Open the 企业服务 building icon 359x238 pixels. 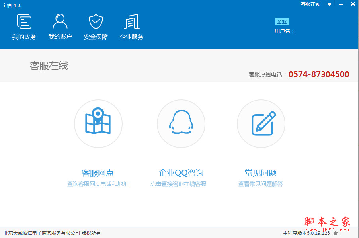pos(132,21)
